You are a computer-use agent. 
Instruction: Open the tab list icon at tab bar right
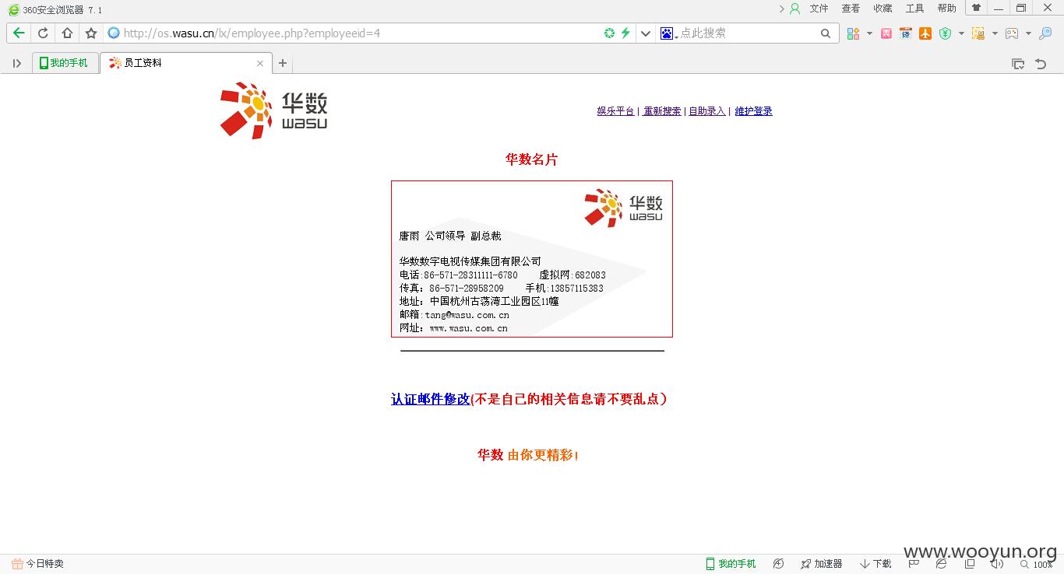pyautogui.click(x=1018, y=64)
